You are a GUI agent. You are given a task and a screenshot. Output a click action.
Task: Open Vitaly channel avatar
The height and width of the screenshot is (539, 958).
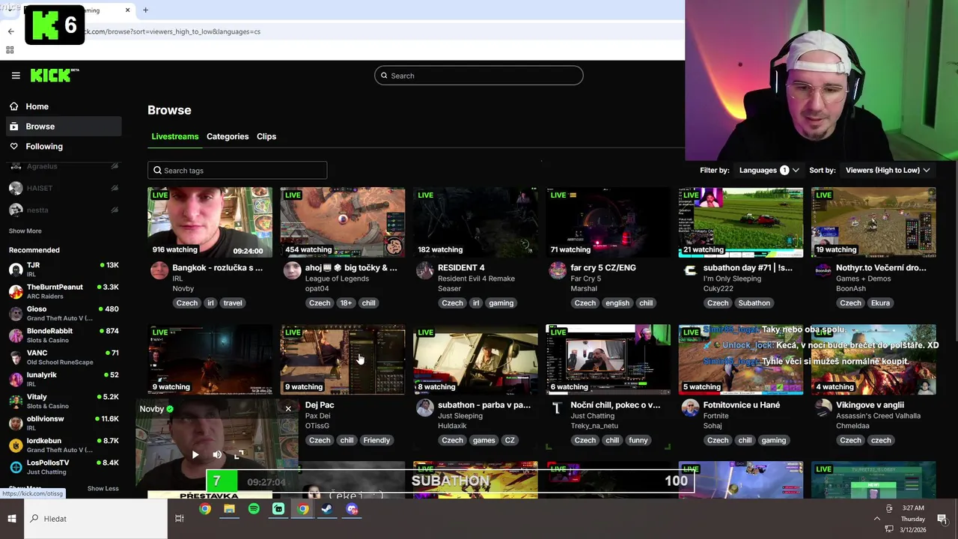coord(16,401)
